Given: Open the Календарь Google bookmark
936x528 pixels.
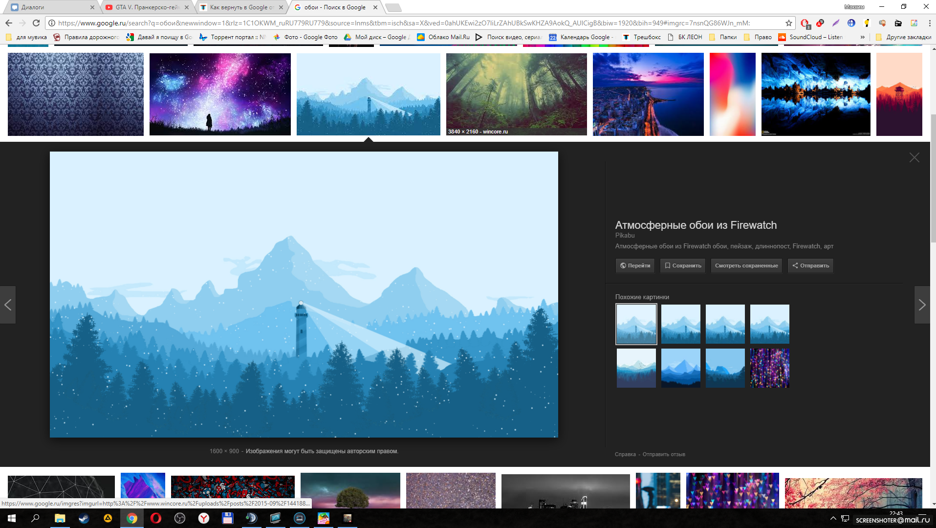Looking at the screenshot, I should pos(580,37).
